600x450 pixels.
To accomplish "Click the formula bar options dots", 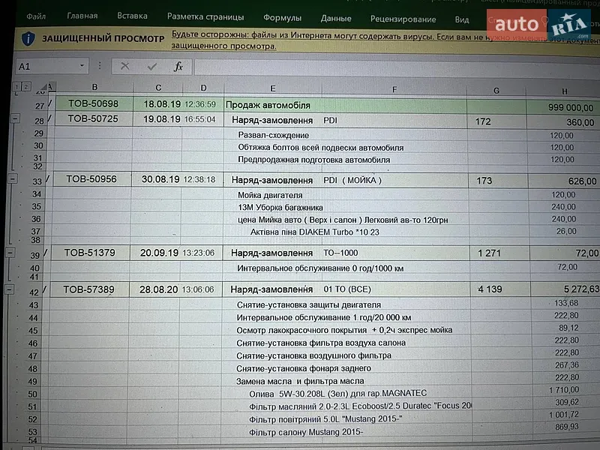I will pos(100,66).
